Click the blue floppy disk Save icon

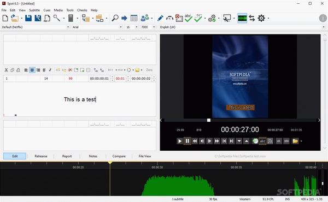coord(28,18)
